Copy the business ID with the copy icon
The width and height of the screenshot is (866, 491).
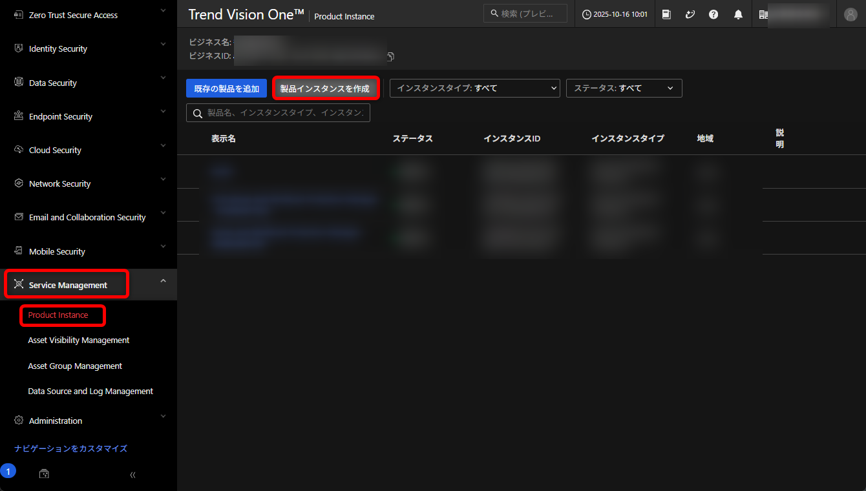(x=390, y=56)
